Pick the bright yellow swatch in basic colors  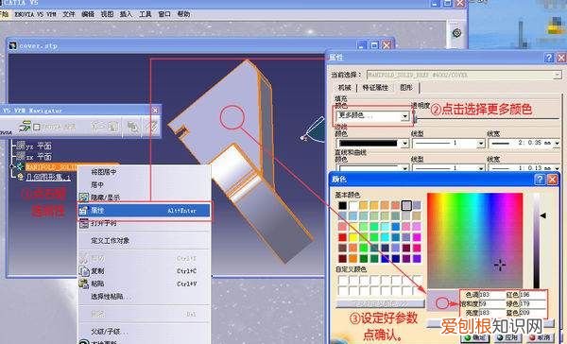352,237
